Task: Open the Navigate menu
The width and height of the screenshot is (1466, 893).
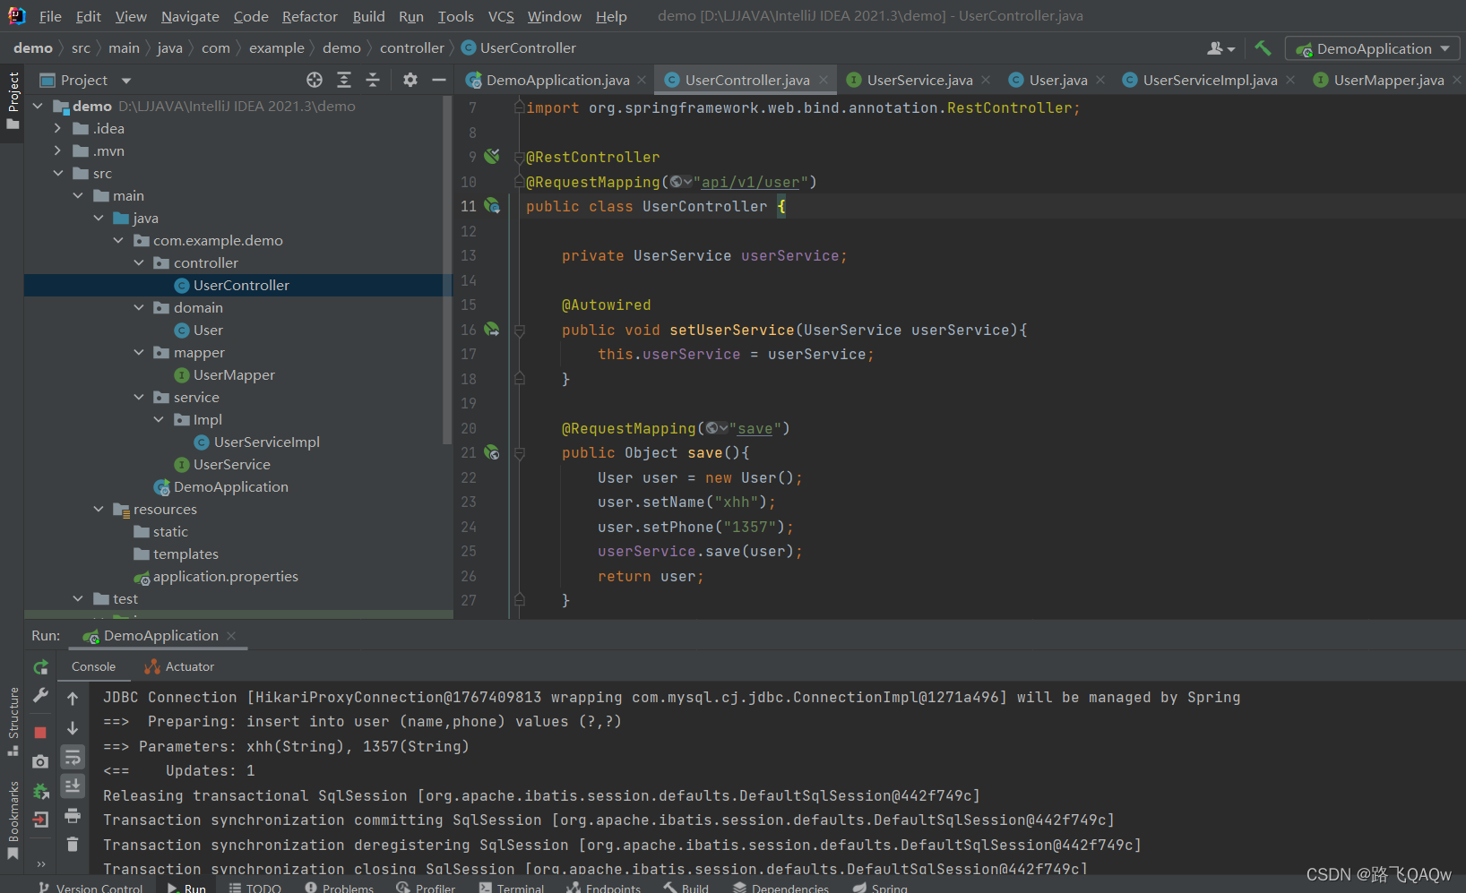Action: [190, 16]
